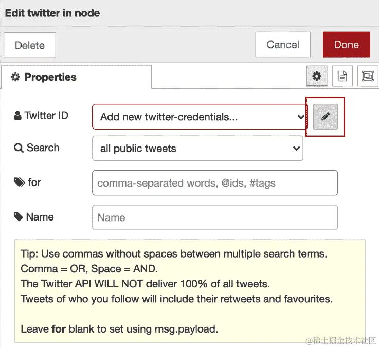Click the 'Edit twitter in node' title
This screenshot has width=379, height=348.
tap(52, 13)
